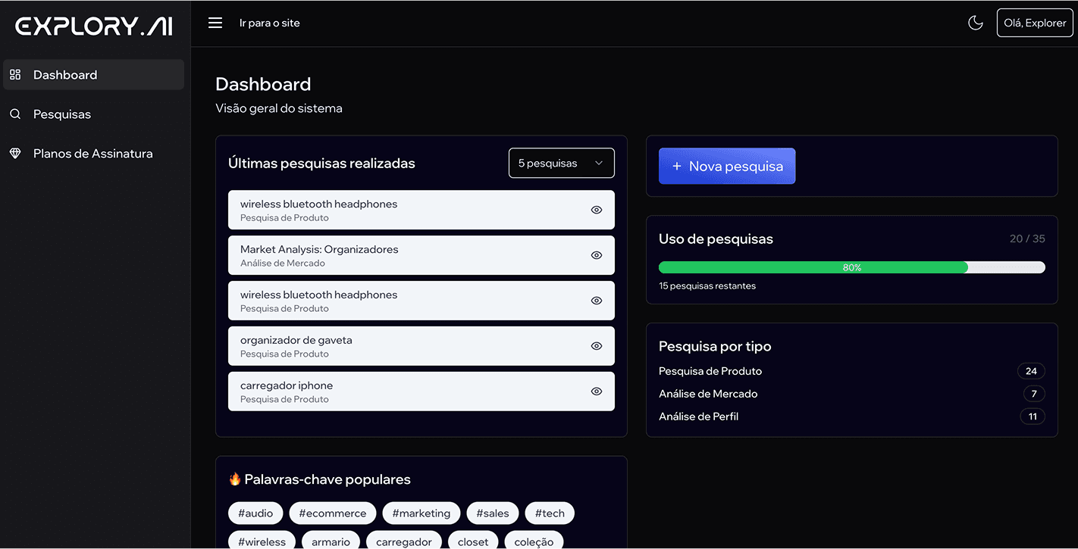Click the EXPLORY.AI logo
The image size is (1078, 549).
94,26
